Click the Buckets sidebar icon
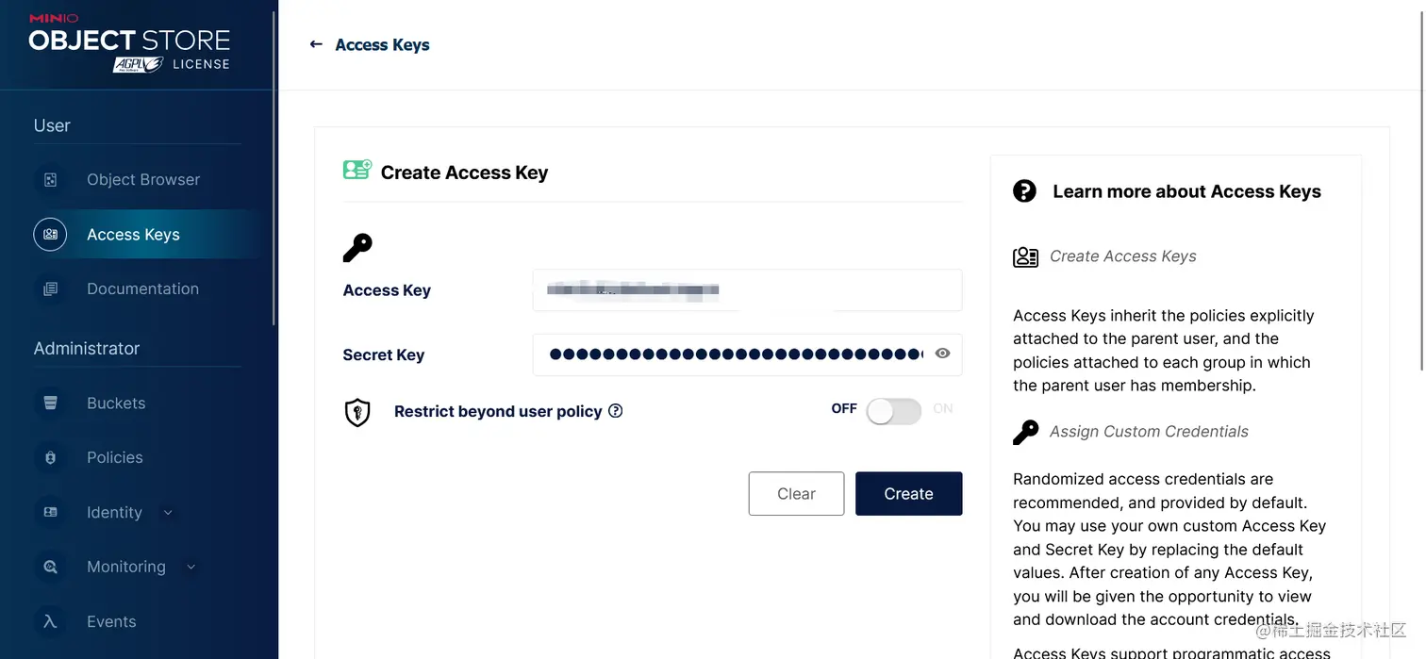Image resolution: width=1426 pixels, height=659 pixels. click(x=50, y=403)
